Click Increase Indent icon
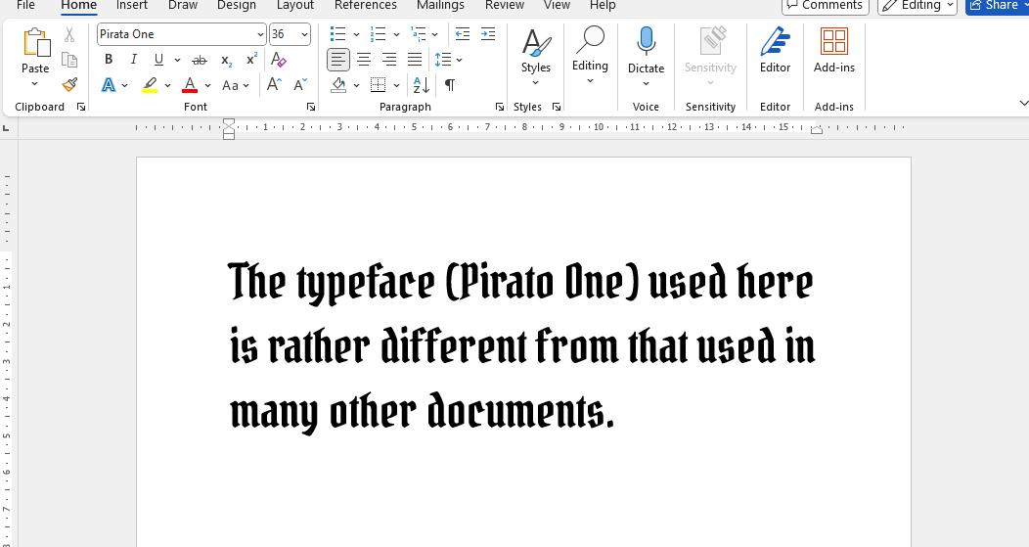Viewport: 1029px width, 547px height. click(x=487, y=34)
